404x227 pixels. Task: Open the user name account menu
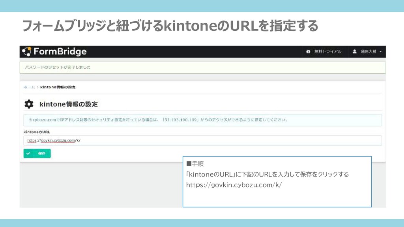point(368,52)
